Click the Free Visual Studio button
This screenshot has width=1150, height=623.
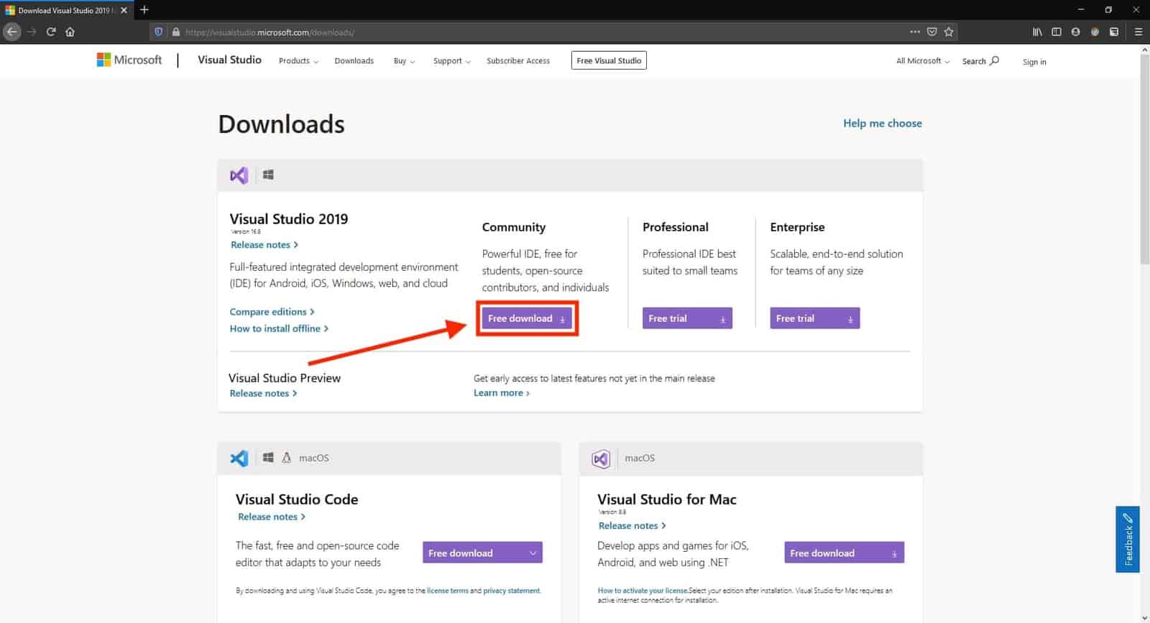point(609,60)
